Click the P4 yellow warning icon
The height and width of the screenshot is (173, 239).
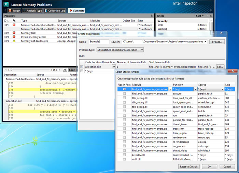(x=14, y=41)
